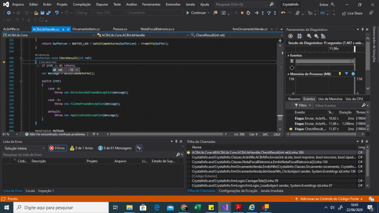Open the Any CPU platform dropdown
The height and width of the screenshot is (213, 379).
[x=111, y=13]
